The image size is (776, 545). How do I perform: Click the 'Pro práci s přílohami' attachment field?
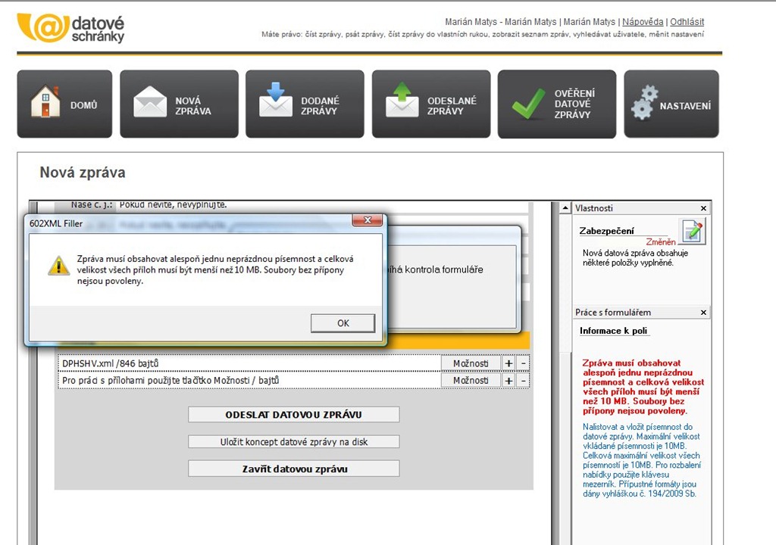(249, 380)
